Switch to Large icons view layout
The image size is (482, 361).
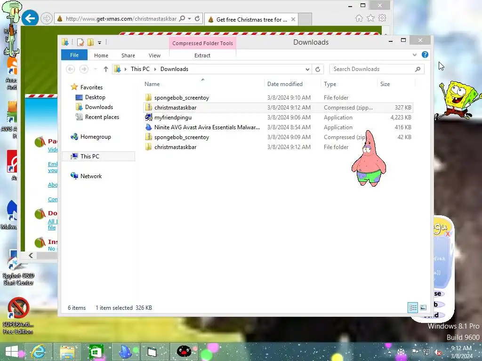coord(423,307)
